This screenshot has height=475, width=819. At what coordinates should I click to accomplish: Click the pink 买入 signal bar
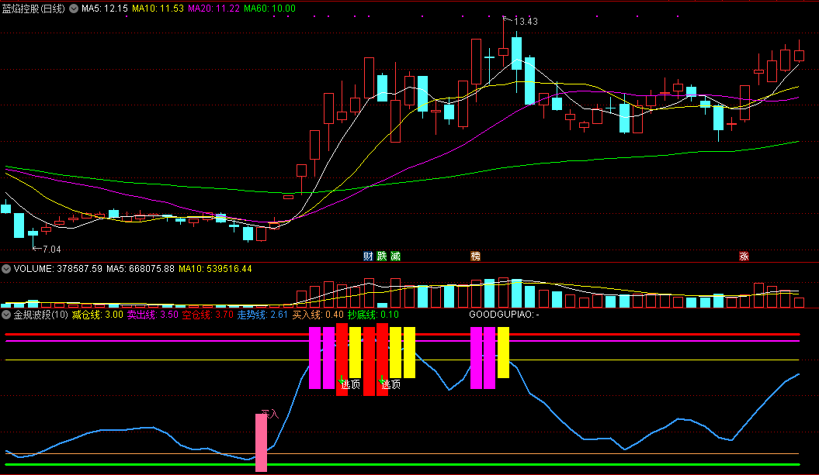[x=261, y=442]
